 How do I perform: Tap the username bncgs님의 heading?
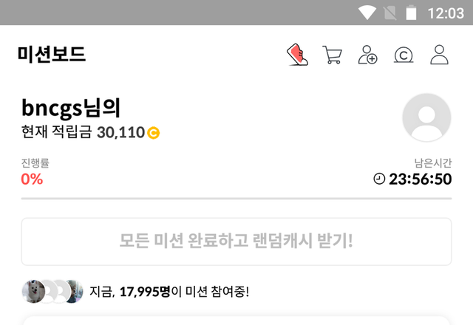tap(71, 108)
